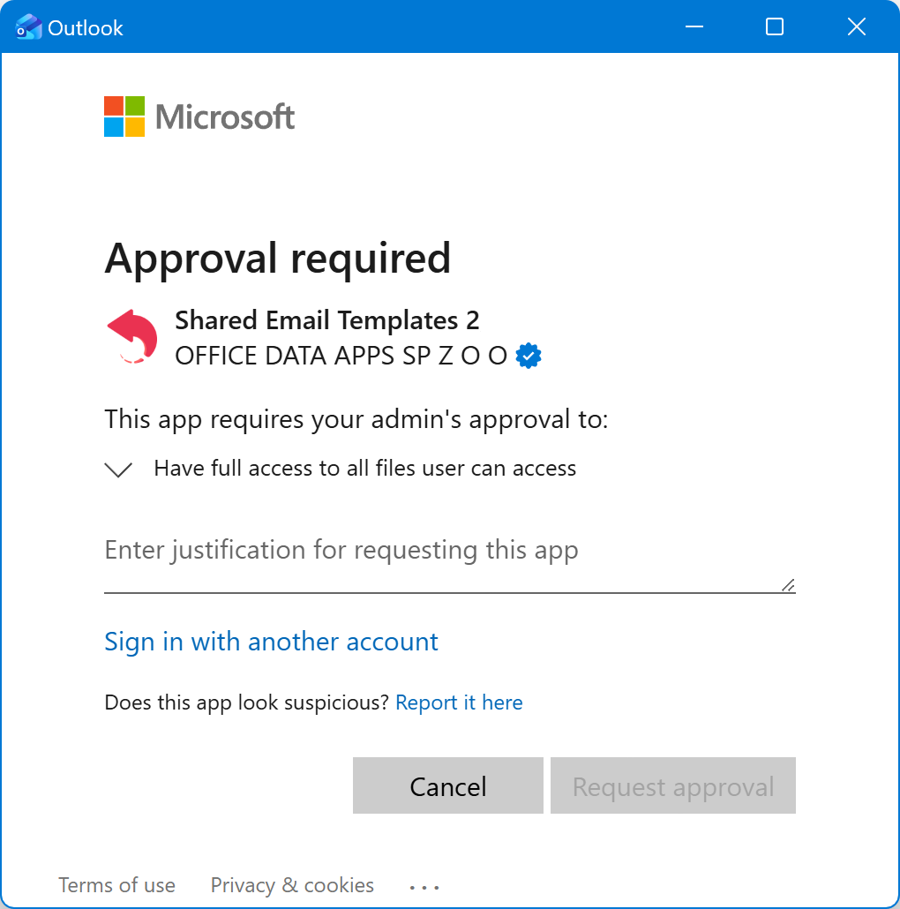
Task: Click the Outlook icon in the title bar
Action: coord(28,26)
